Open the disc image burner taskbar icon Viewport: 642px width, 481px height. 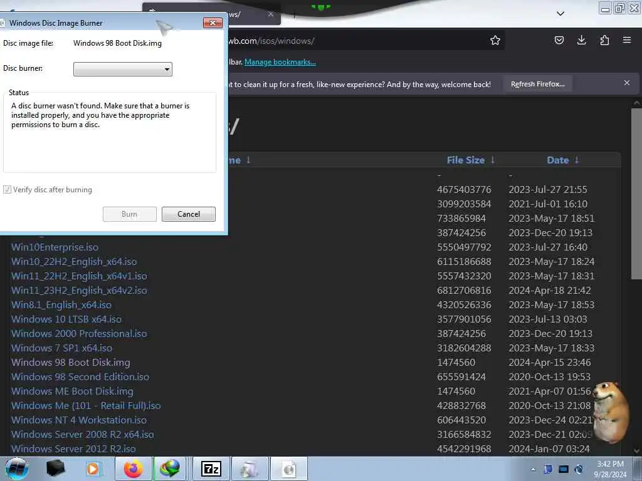[x=289, y=468]
